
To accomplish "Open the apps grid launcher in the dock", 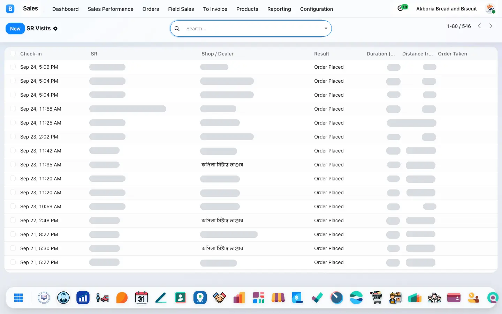I will coord(18,298).
